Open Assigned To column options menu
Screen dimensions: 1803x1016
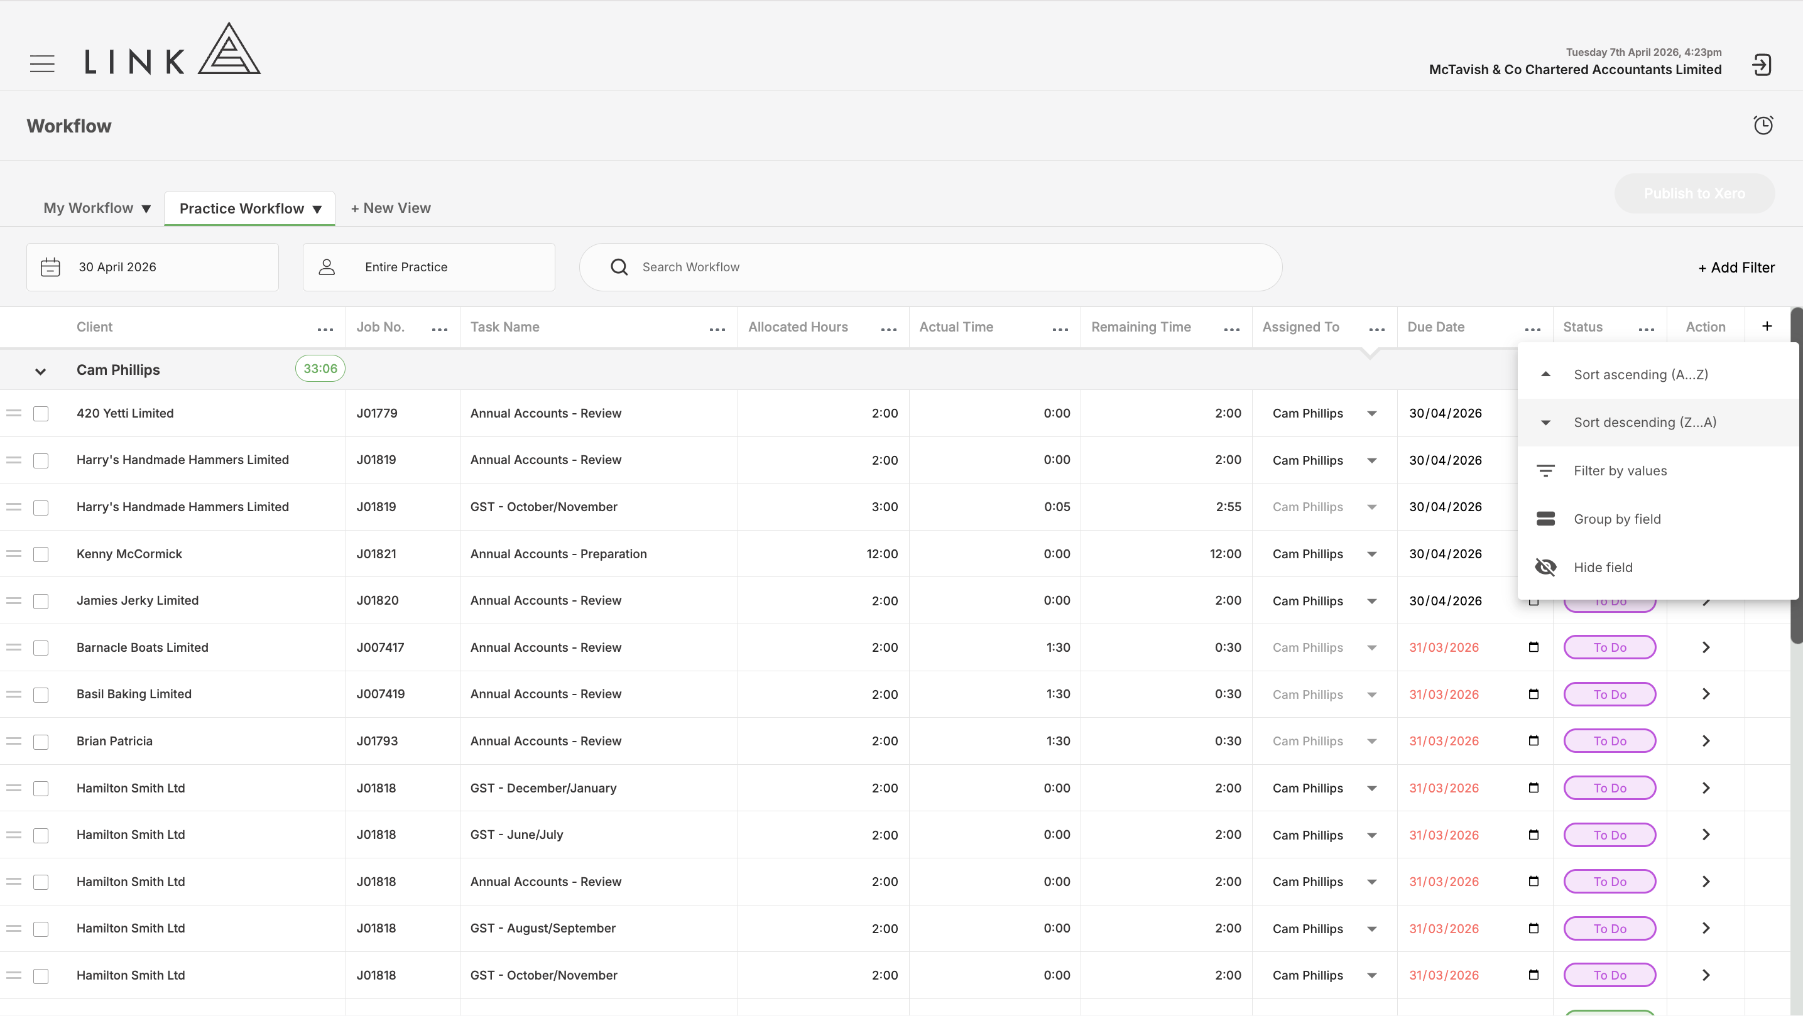(x=1376, y=329)
